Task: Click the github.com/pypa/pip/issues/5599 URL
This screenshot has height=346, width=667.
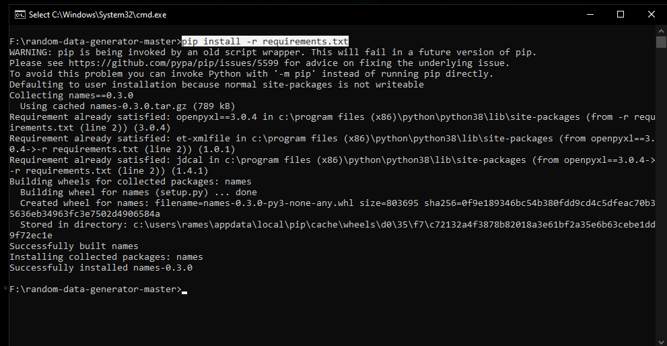Action: tap(174, 63)
